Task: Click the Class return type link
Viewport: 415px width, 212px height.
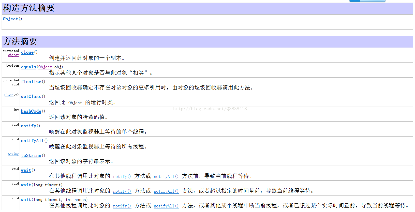Action: (x=9, y=95)
